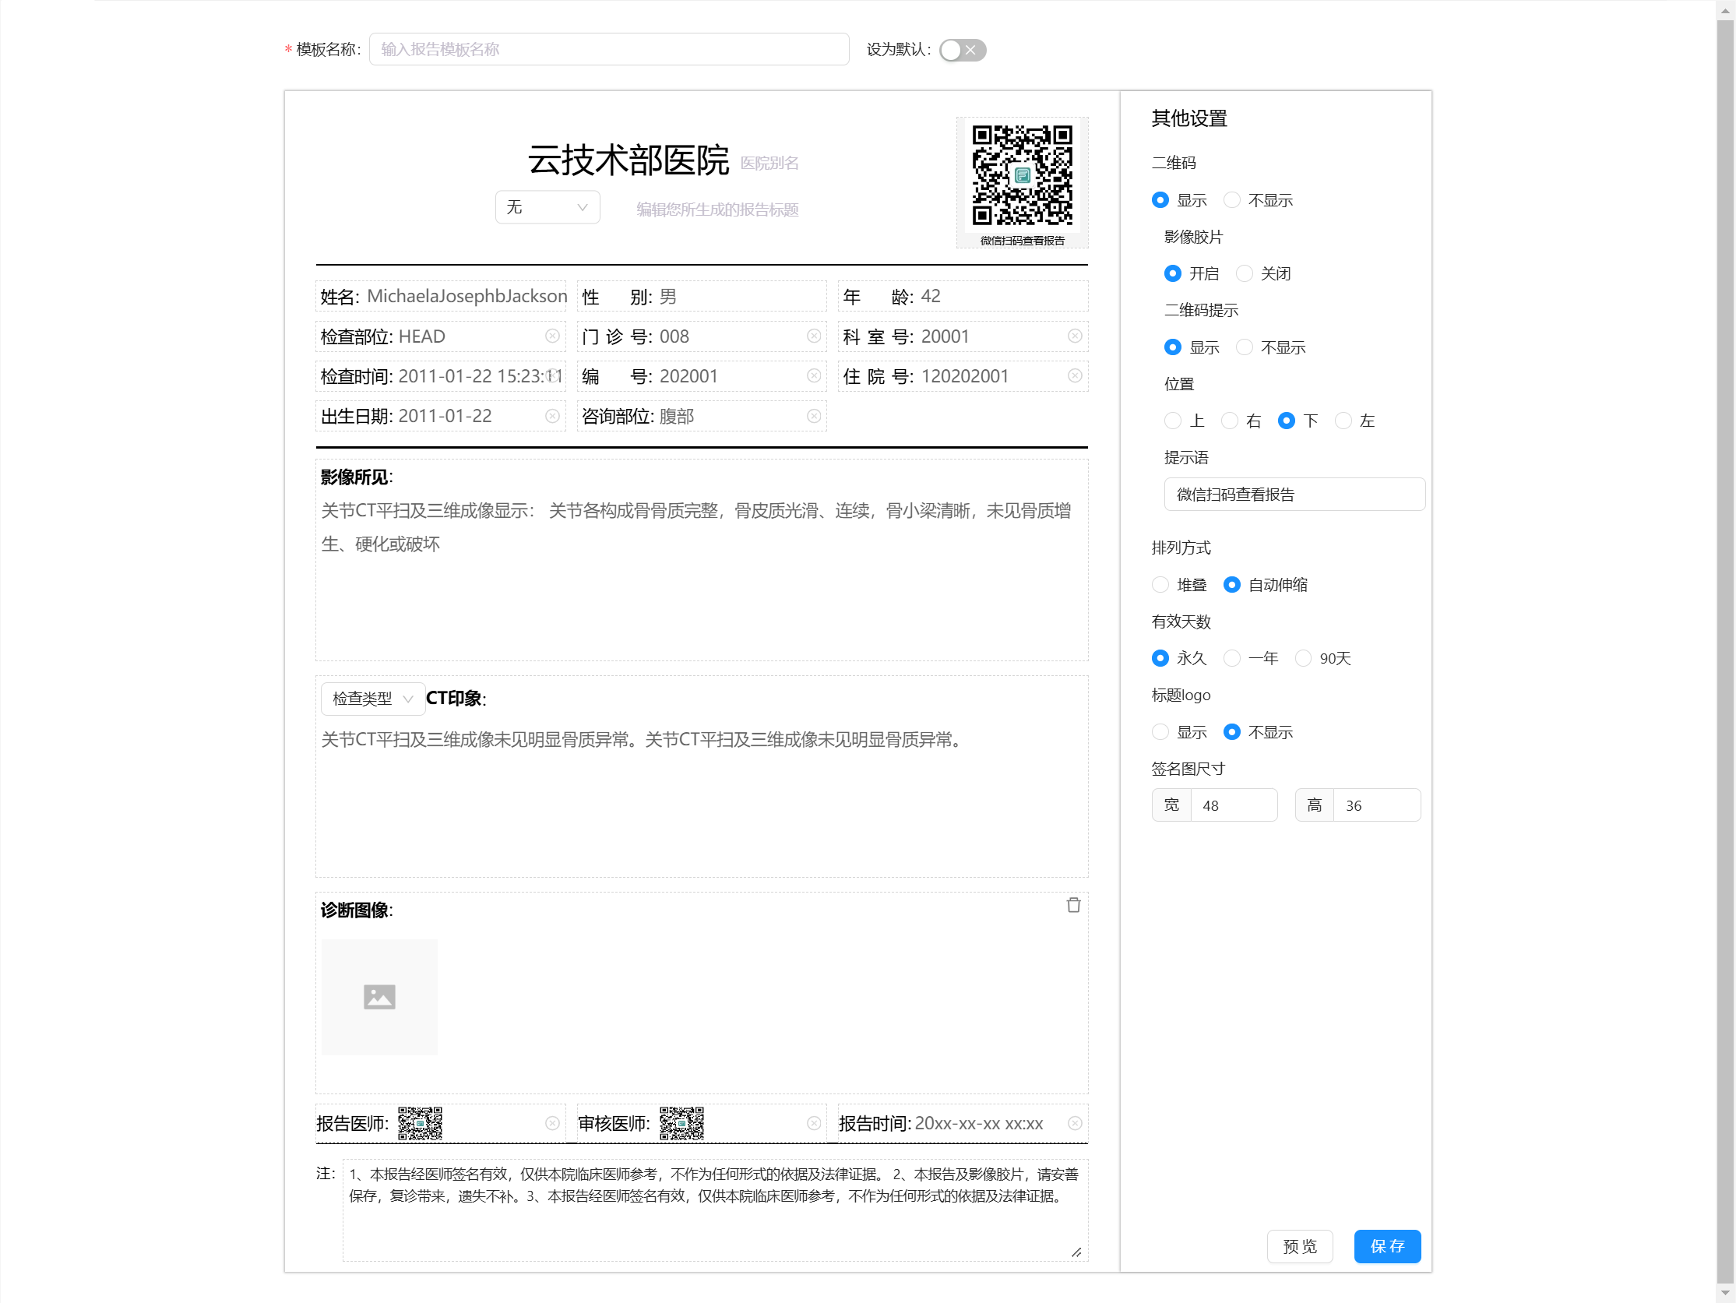Viewport: 1736px width, 1303px height.
Task: Select 堆叠 arrangement mode
Action: point(1160,584)
